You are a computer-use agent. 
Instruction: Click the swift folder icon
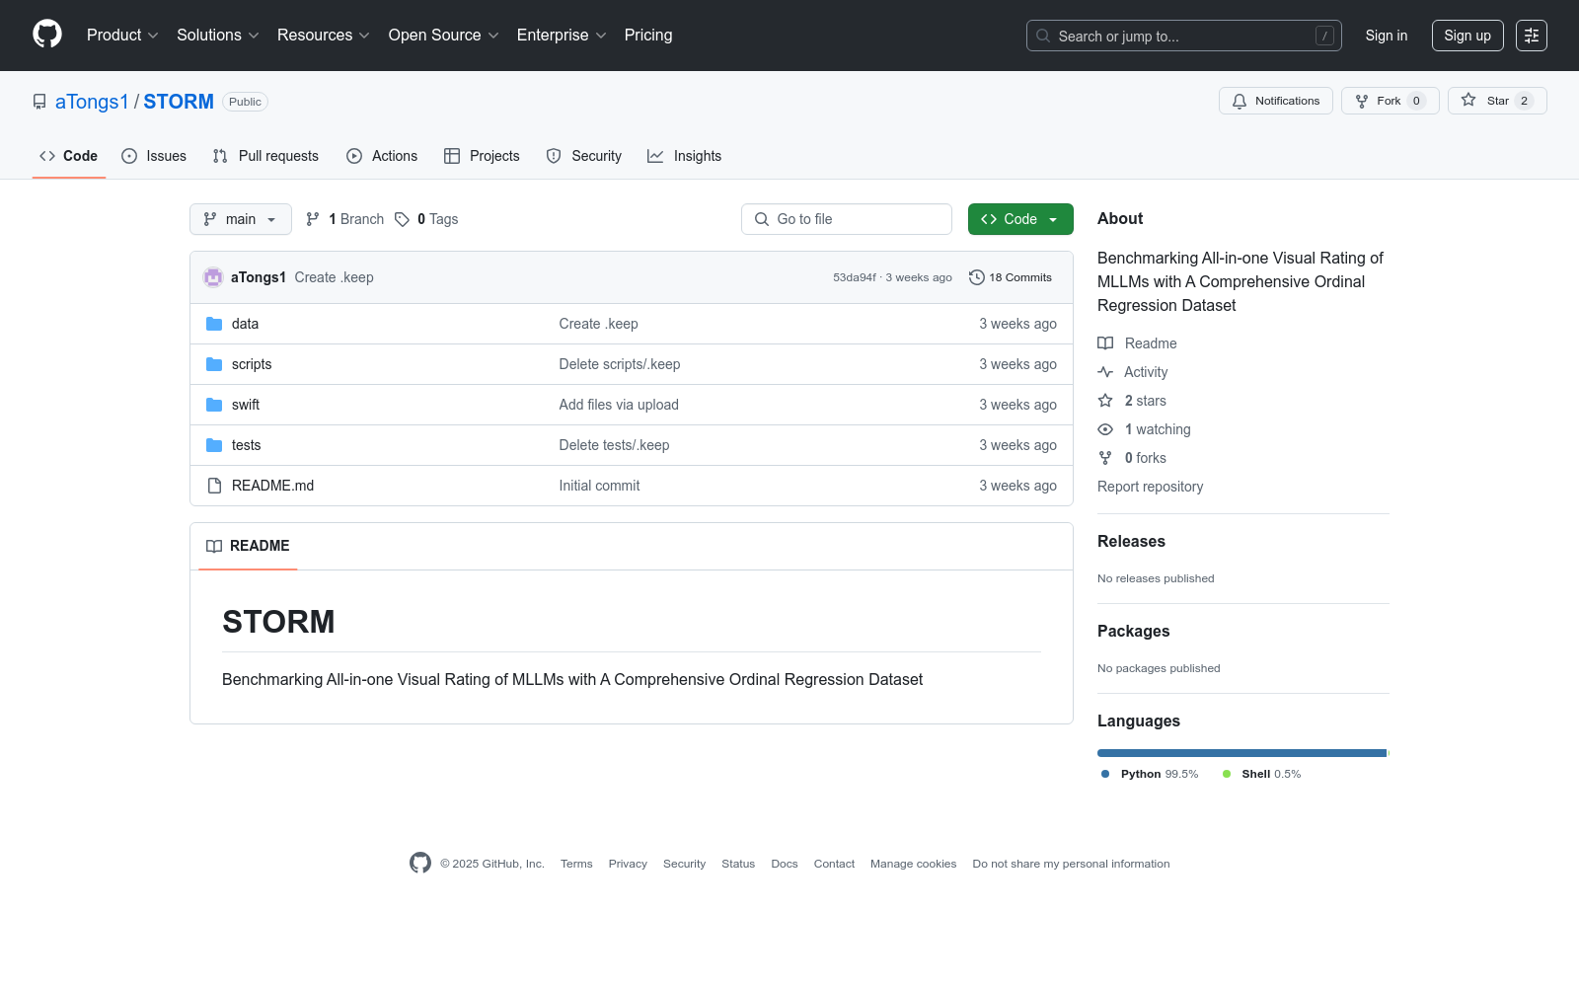[x=214, y=405]
